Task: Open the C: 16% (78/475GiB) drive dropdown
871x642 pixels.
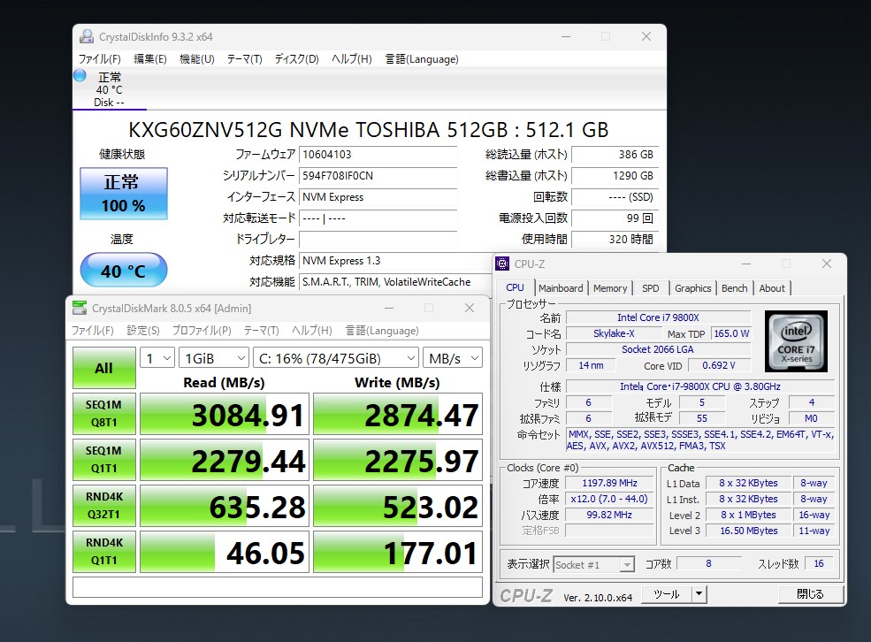Action: pos(335,358)
